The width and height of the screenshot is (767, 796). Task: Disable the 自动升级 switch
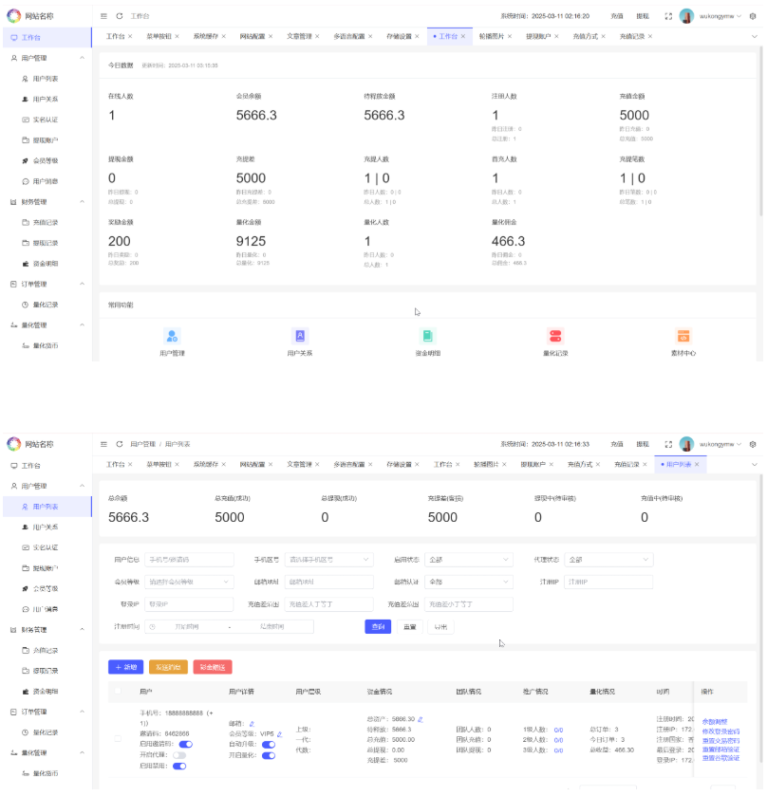click(x=269, y=745)
